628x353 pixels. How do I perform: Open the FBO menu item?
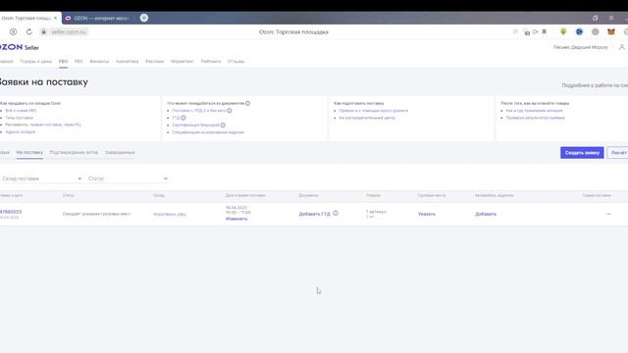click(63, 61)
